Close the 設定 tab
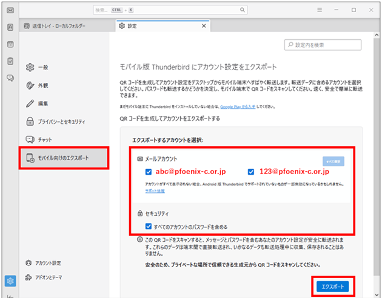This screenshot has height=298, width=382. pos(203,26)
